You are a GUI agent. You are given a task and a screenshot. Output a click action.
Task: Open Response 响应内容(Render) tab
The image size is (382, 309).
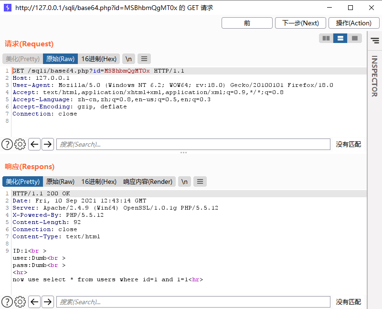148,181
